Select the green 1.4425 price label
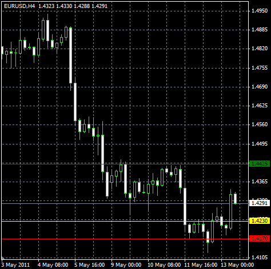Viewport: 271px width, 269px height. click(x=260, y=164)
